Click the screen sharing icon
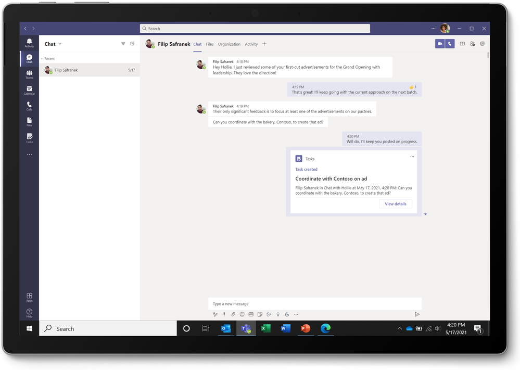520x370 pixels. pyautogui.click(x=462, y=44)
